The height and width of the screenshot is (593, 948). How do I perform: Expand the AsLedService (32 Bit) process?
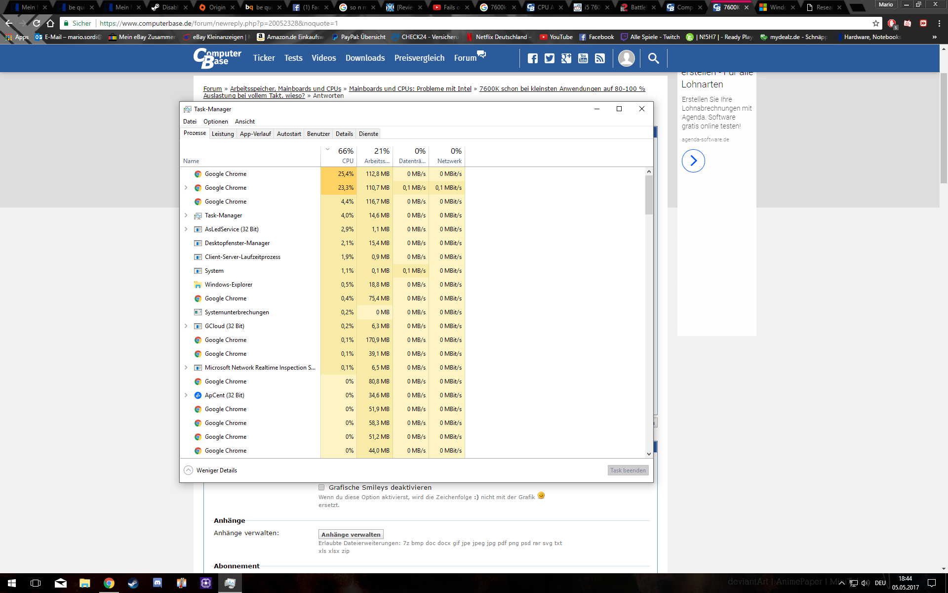186,229
